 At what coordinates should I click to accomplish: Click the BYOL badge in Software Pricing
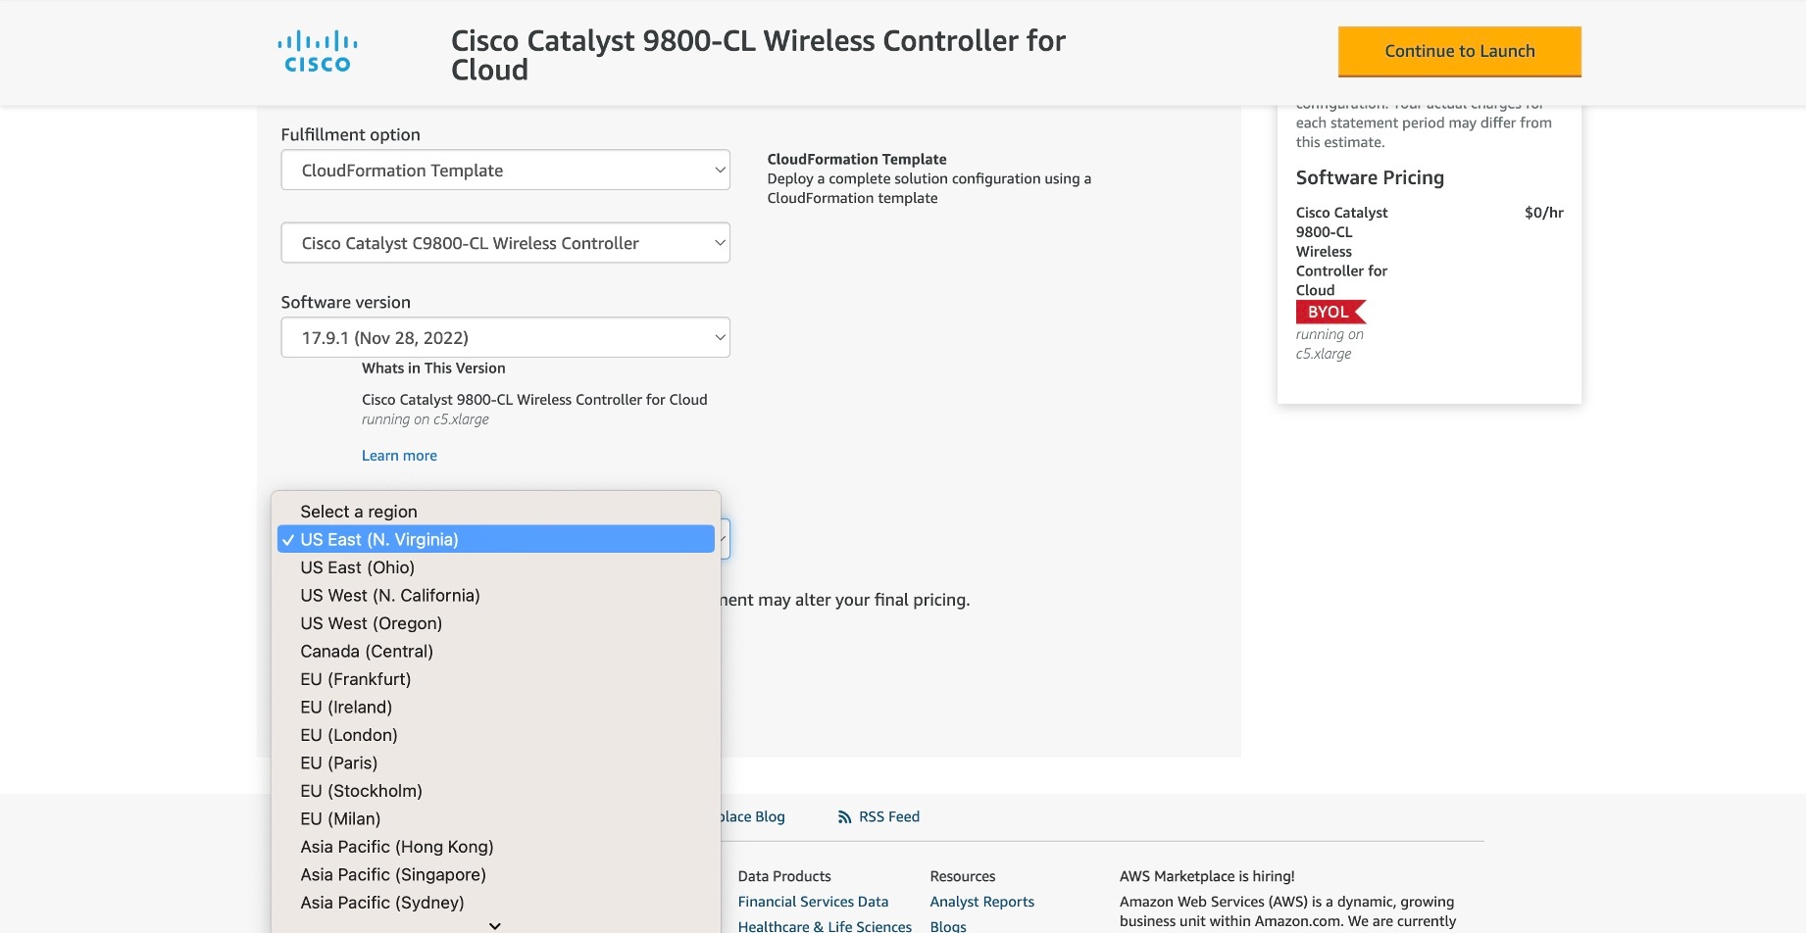click(1329, 312)
